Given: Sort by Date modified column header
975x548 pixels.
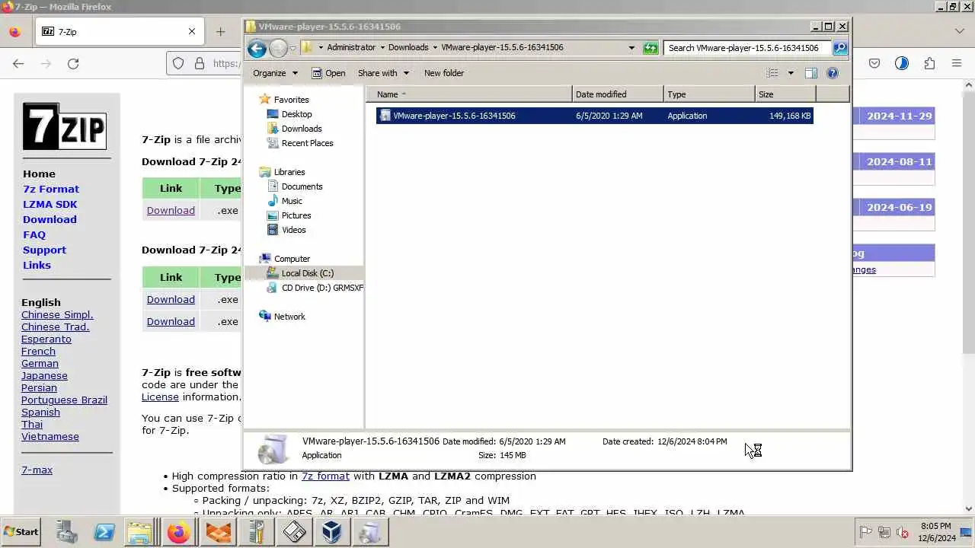Looking at the screenshot, I should click(618, 94).
